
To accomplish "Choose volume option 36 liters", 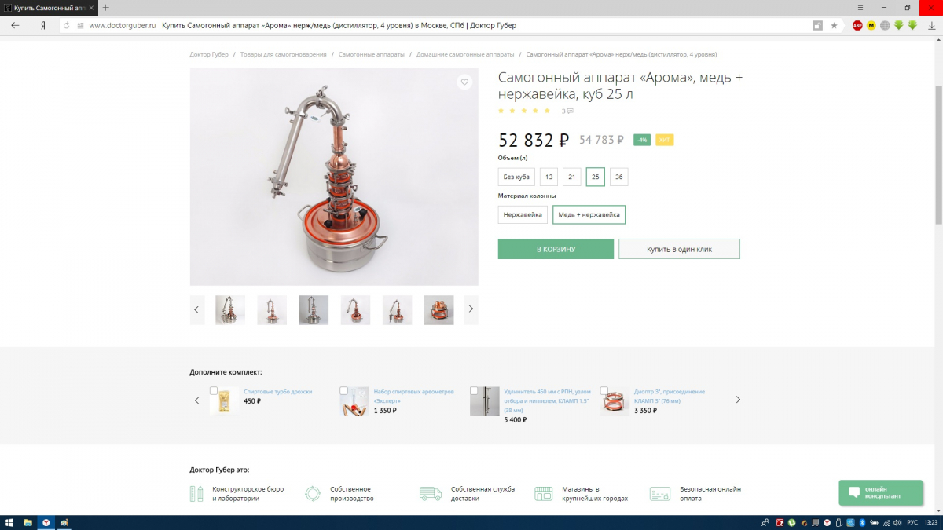I will 619,177.
